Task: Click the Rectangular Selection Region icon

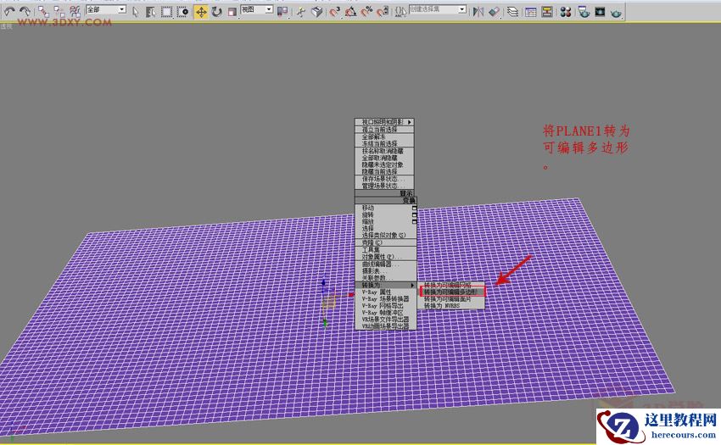Action: 166,12
